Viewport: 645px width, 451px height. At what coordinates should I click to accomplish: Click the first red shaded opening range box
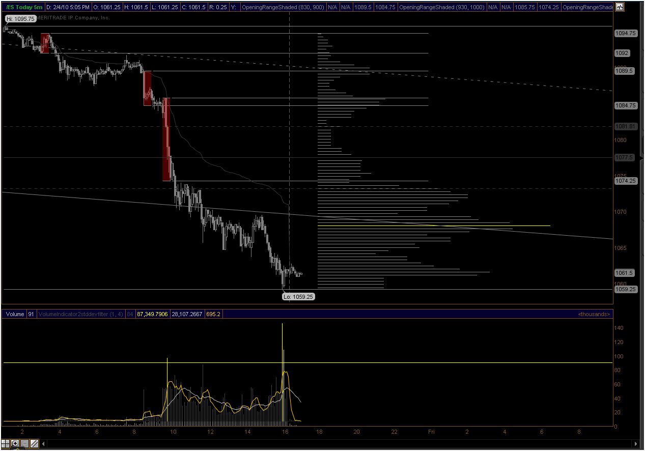coord(45,43)
